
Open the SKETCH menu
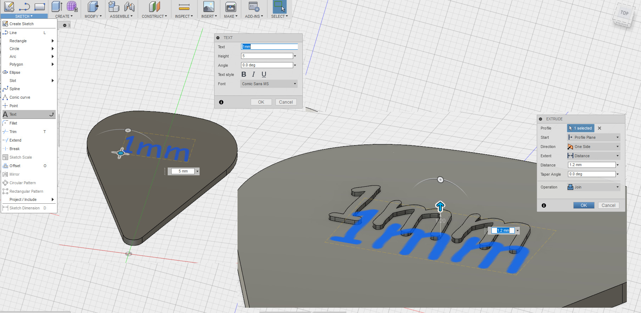click(x=24, y=16)
